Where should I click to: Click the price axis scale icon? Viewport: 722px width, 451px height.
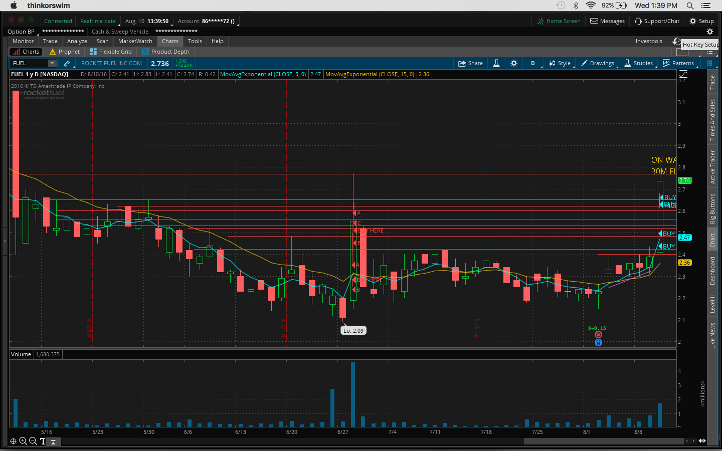coord(683,74)
